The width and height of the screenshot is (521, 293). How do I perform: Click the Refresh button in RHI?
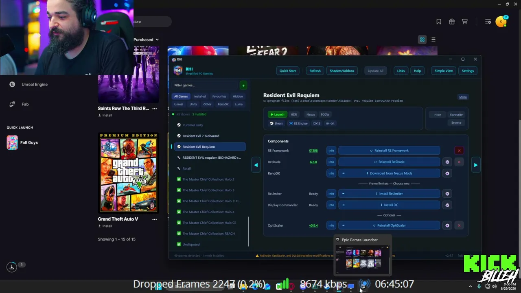(x=315, y=71)
